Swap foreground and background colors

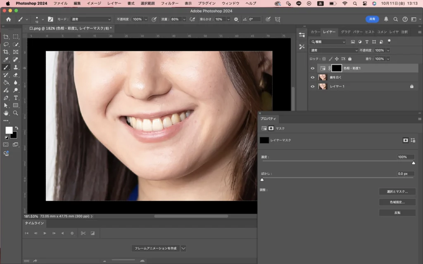pyautogui.click(x=16, y=128)
